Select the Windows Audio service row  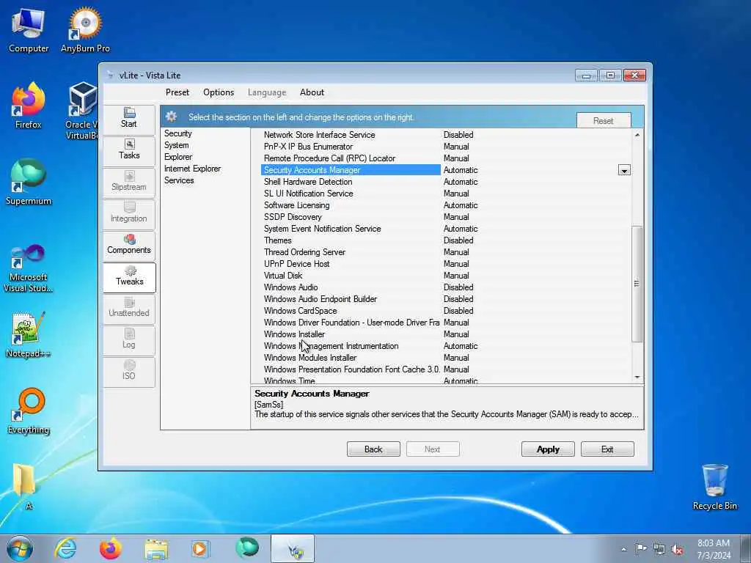tap(447, 287)
